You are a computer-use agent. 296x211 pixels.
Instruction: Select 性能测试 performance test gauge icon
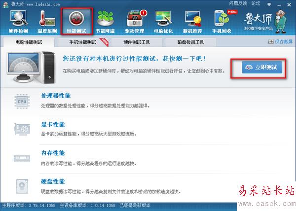click(76, 22)
